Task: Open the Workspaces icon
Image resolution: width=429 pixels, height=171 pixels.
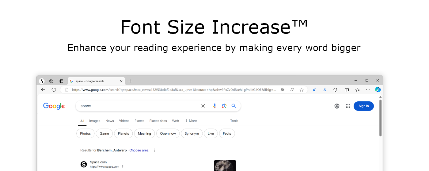Action: [x=51, y=81]
